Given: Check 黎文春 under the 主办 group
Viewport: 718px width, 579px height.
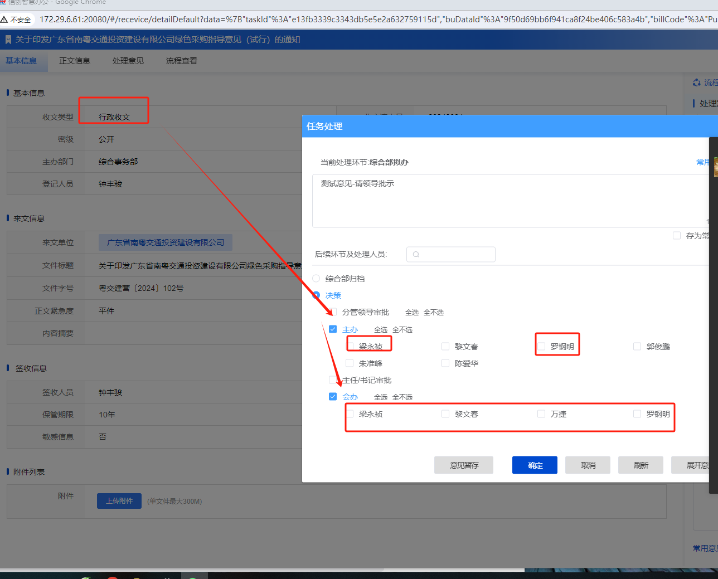Looking at the screenshot, I should coord(445,347).
